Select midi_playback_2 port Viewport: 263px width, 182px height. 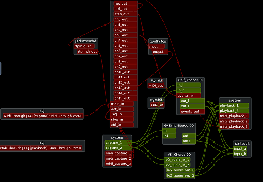234,121
